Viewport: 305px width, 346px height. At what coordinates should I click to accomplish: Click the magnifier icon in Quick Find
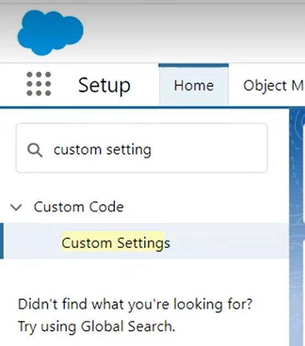pyautogui.click(x=35, y=150)
